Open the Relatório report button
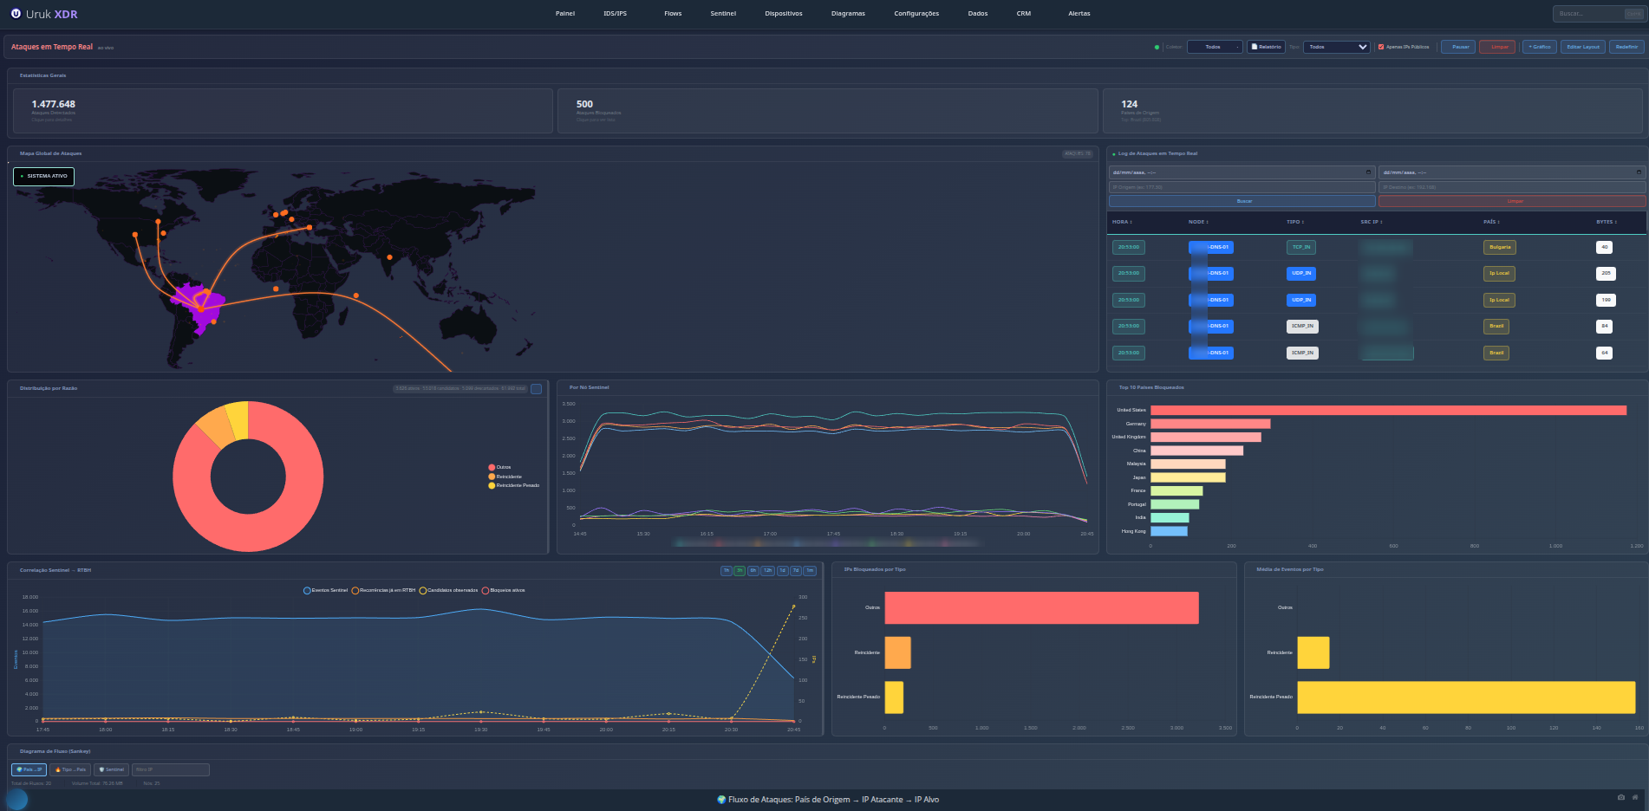The height and width of the screenshot is (811, 1649). click(1266, 47)
